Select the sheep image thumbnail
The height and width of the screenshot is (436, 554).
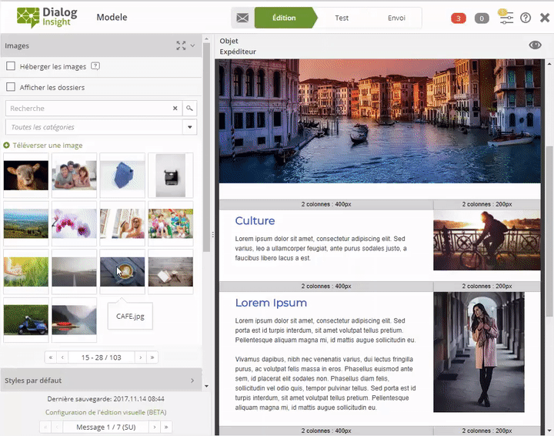tap(26, 176)
